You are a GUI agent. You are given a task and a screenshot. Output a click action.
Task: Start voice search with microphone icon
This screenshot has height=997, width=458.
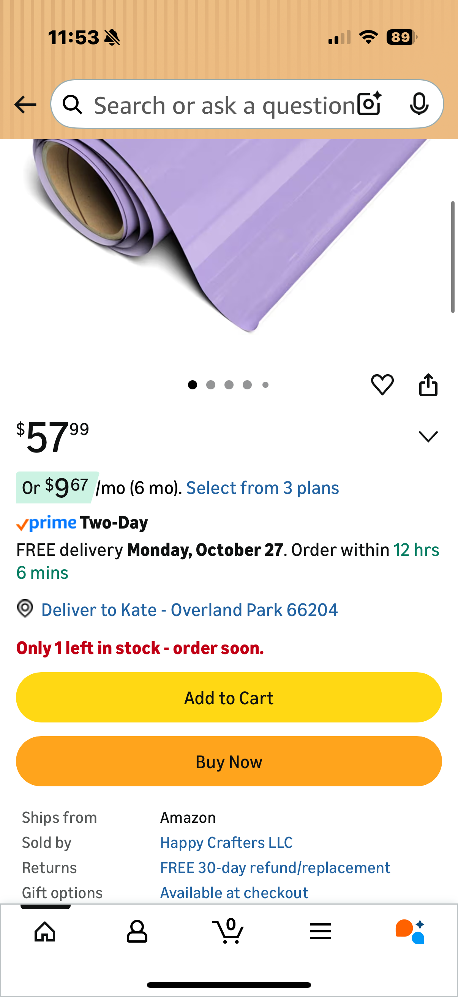[420, 104]
